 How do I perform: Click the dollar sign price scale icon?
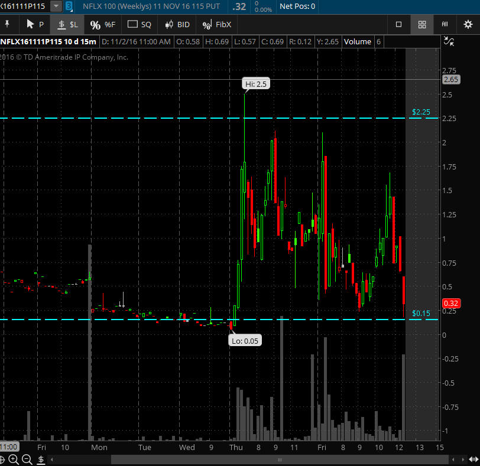coord(40,459)
